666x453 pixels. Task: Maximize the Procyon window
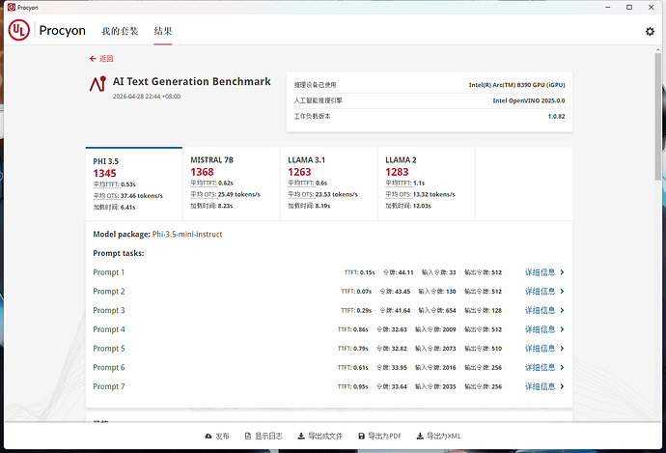click(629, 7)
